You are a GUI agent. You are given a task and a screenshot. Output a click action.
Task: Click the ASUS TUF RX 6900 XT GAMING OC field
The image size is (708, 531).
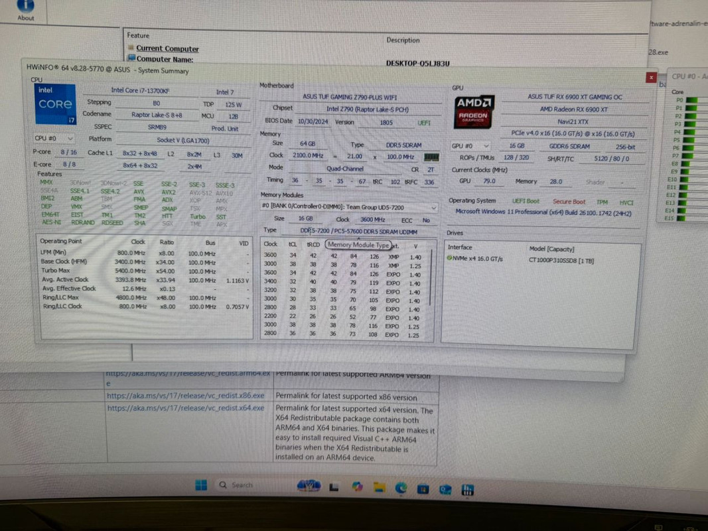pos(575,97)
